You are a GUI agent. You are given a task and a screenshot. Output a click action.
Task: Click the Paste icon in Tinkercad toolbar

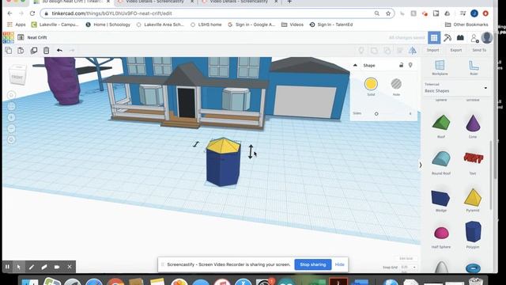[x=21, y=51]
